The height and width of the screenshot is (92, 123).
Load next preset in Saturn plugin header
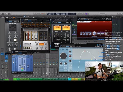coord(83,20)
